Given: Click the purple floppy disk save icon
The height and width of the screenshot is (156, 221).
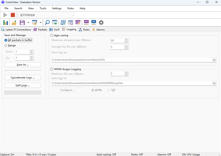Looking at the screenshot, I should [22, 22].
